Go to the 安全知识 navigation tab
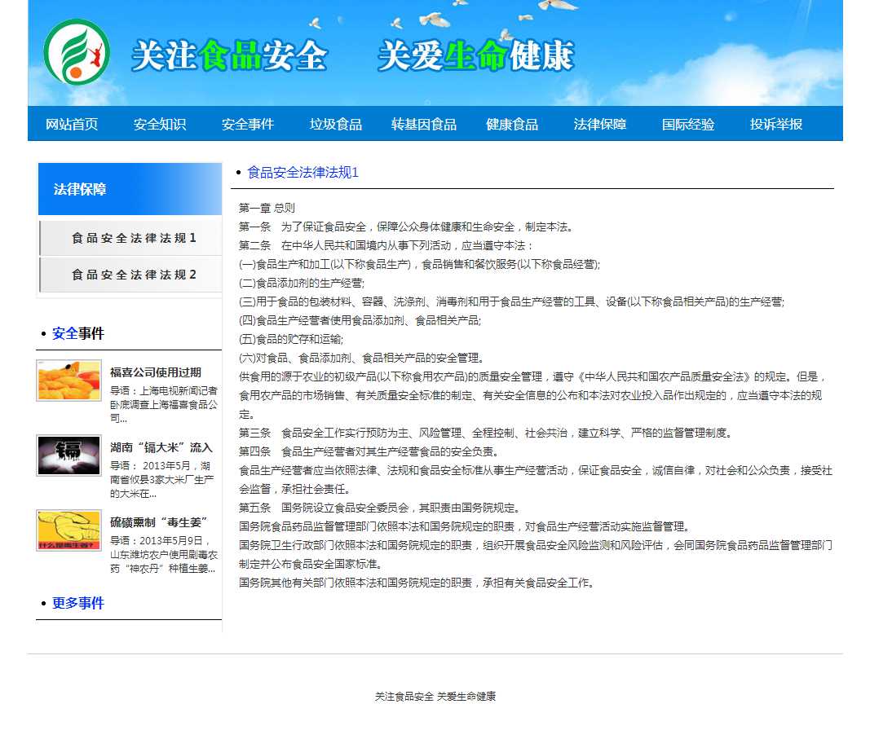This screenshot has height=748, width=870. 160,124
